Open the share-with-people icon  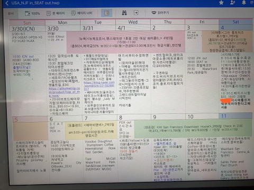[233, 3]
